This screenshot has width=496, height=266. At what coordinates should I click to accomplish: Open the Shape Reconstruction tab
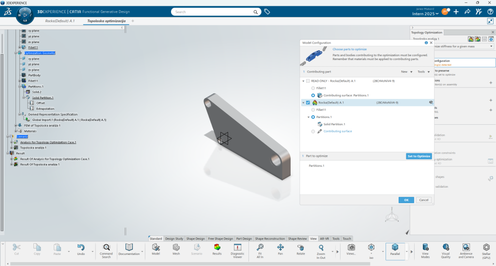pos(270,238)
